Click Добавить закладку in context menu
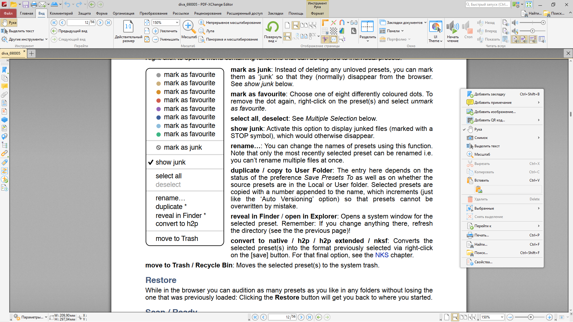 [x=502, y=94]
